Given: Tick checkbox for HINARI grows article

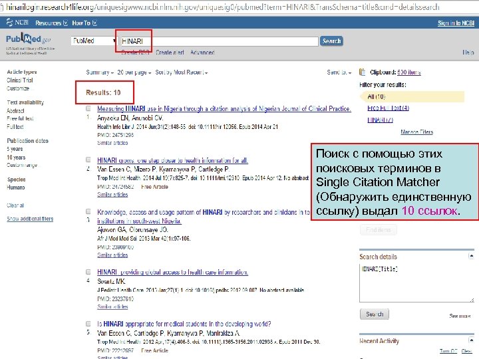Looking at the screenshot, I should click(88, 160).
